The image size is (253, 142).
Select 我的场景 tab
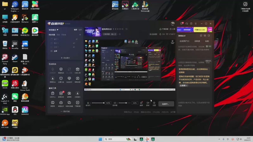click(x=52, y=35)
